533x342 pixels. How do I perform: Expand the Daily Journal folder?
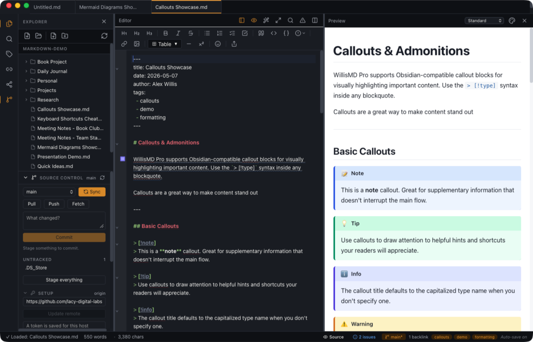pyautogui.click(x=26, y=71)
